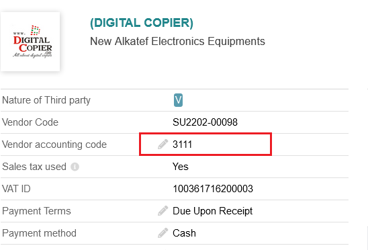Click the Sales tax used label text

point(34,167)
